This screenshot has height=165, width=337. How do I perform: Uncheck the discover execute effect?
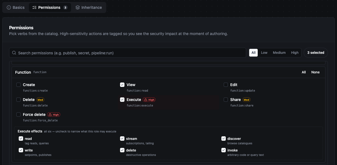pyautogui.click(x=224, y=139)
